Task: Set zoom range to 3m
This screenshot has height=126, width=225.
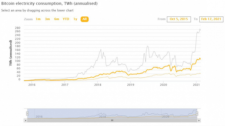Action: point(47,19)
